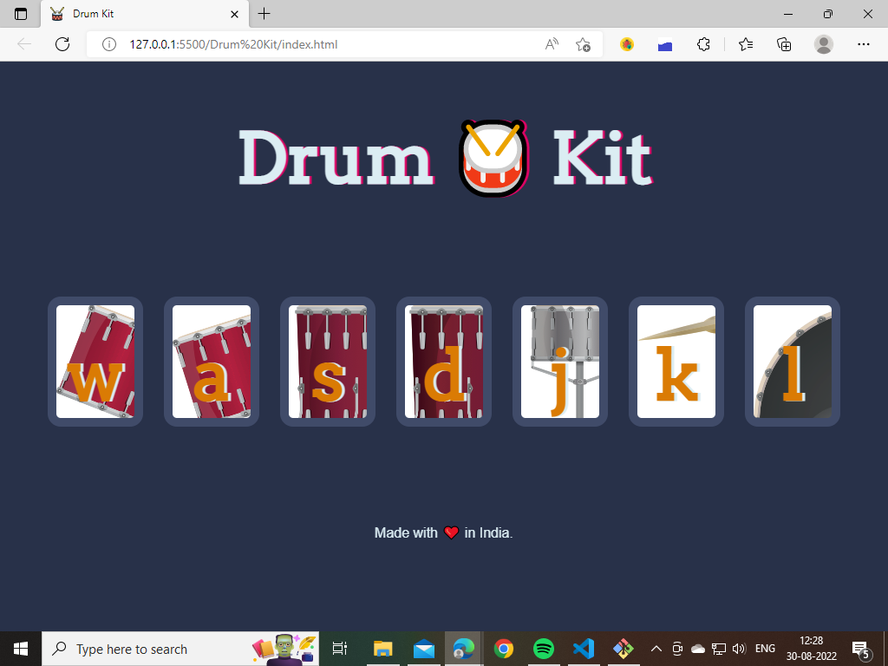
Task: Hit the 'a' tilted drum pad
Action: [211, 362]
